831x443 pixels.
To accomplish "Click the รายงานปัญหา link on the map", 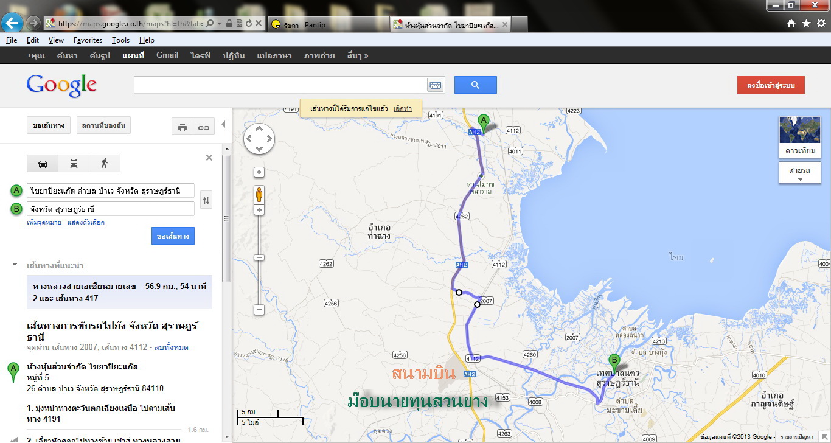I will [x=797, y=437].
